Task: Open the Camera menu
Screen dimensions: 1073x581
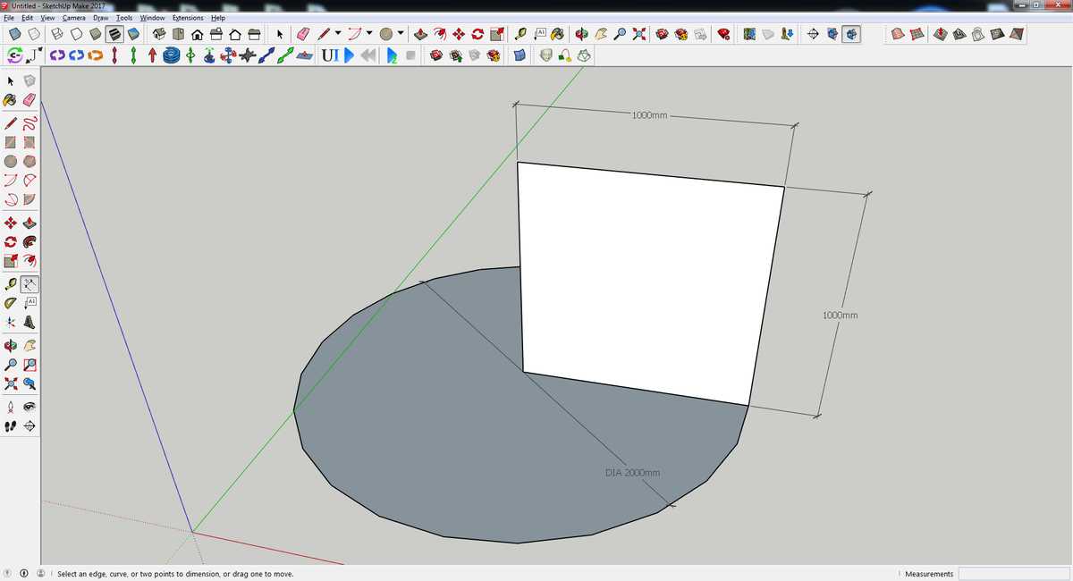Action: point(74,17)
